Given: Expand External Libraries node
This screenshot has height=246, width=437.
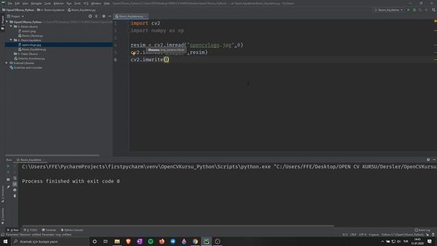Looking at the screenshot, I should click(7, 63).
